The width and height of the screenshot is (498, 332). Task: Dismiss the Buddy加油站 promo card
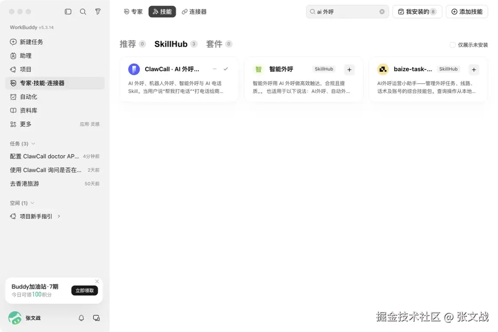(97, 281)
